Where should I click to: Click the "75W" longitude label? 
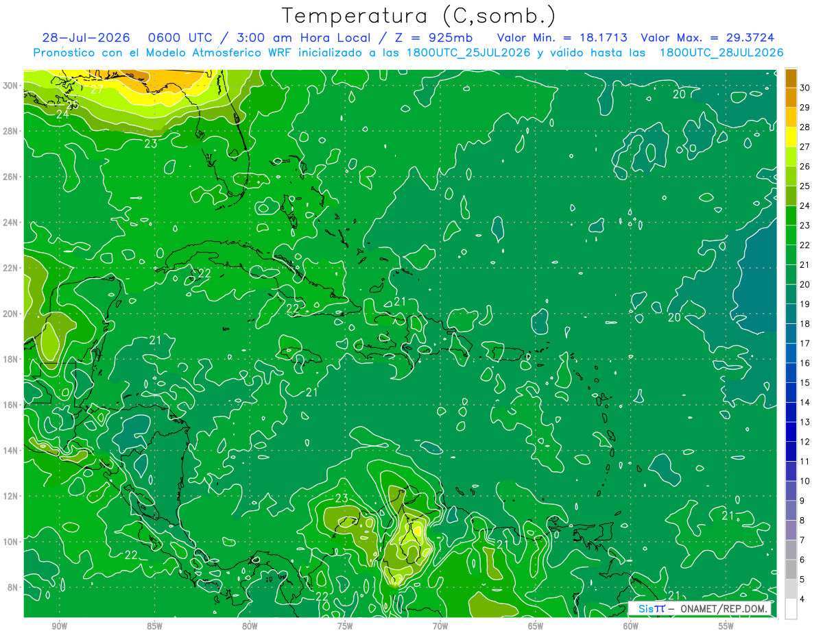click(345, 626)
